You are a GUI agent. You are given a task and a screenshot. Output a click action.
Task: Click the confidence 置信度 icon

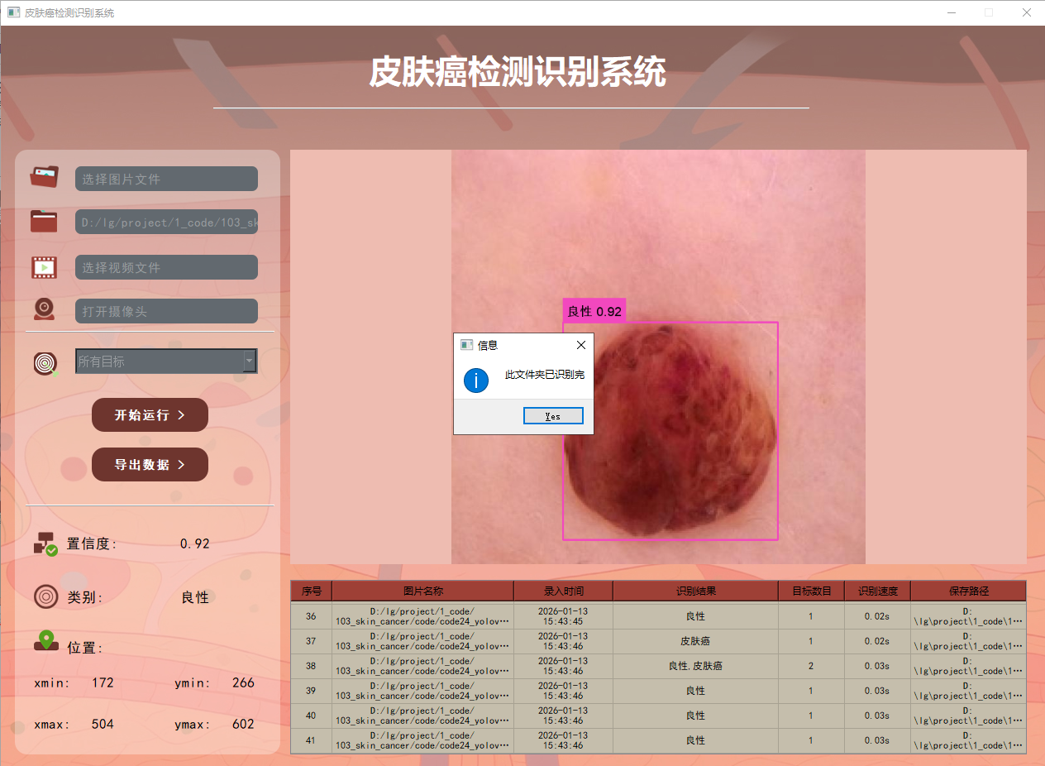(45, 543)
